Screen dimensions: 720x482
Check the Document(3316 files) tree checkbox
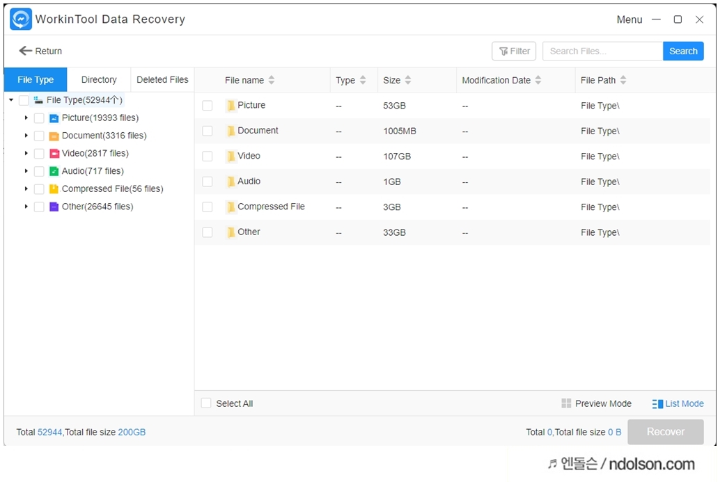(39, 136)
